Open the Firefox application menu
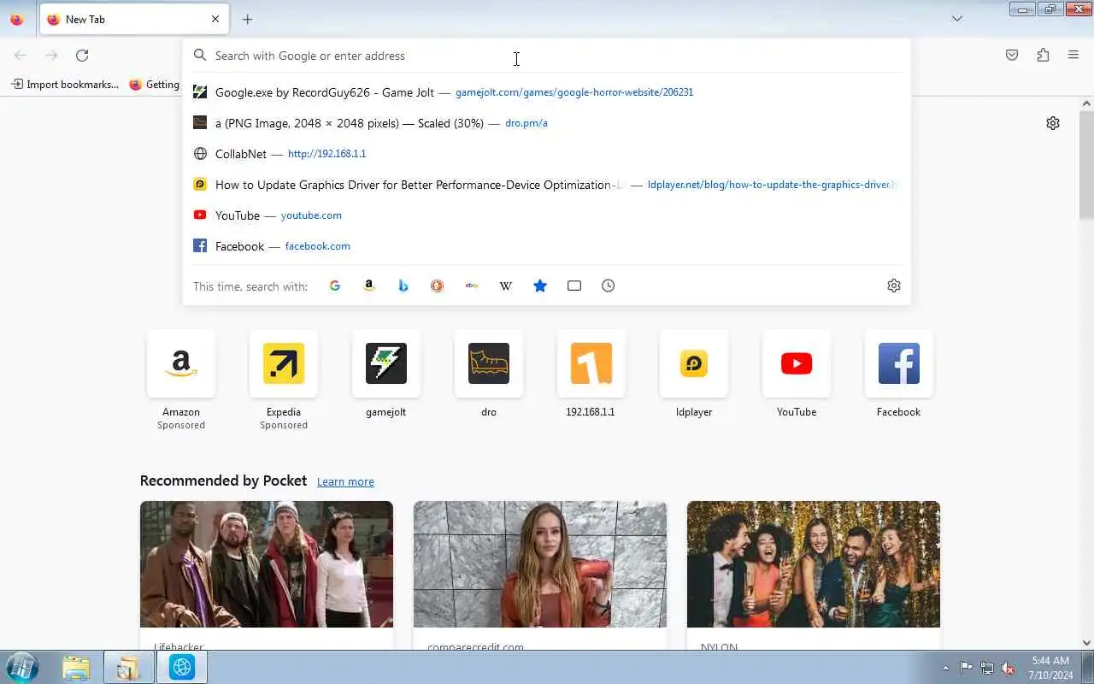The height and width of the screenshot is (684, 1094). pyautogui.click(x=1073, y=56)
